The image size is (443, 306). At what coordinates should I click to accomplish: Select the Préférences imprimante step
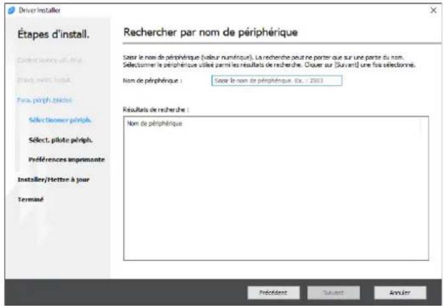[x=66, y=160]
